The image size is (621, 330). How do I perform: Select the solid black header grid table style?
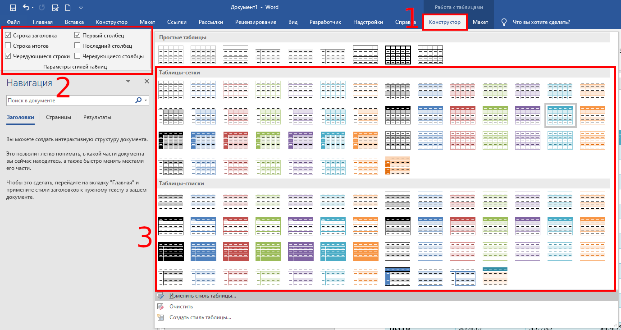coord(398,115)
